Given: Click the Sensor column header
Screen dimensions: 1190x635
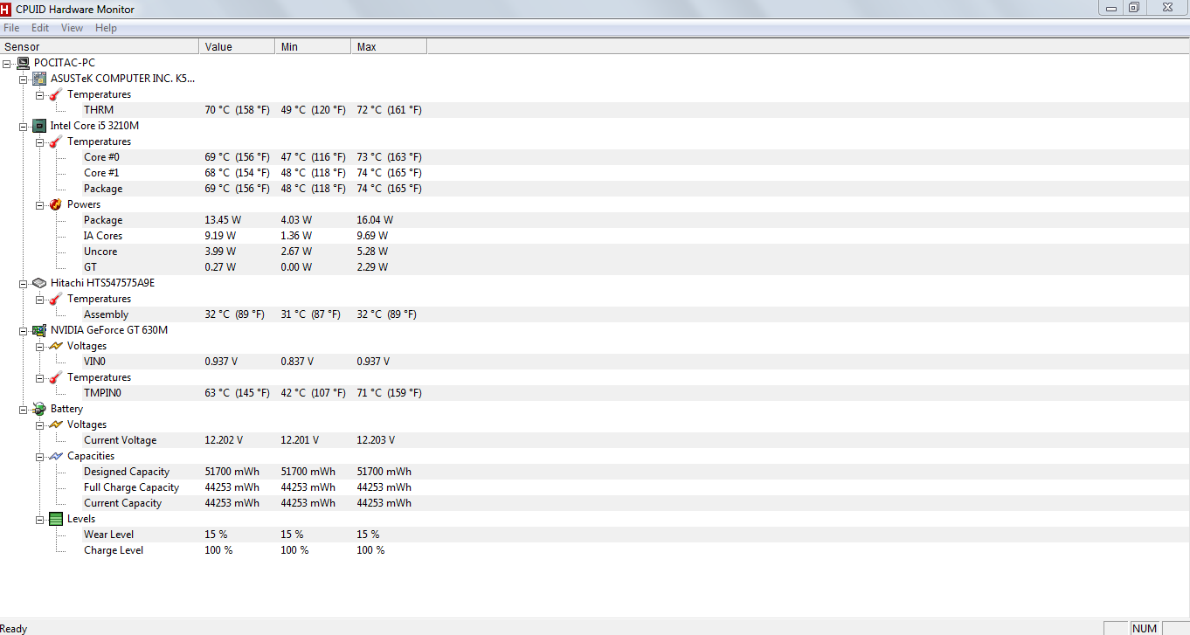Looking at the screenshot, I should coord(100,46).
